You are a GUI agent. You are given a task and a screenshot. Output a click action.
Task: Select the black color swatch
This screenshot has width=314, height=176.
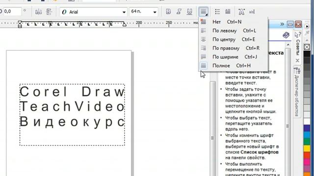307,54
